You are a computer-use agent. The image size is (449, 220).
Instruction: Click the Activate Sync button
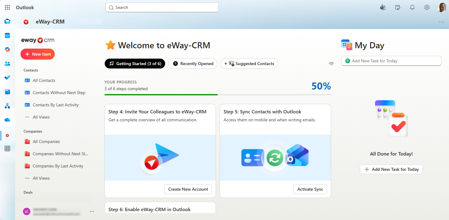click(x=310, y=189)
